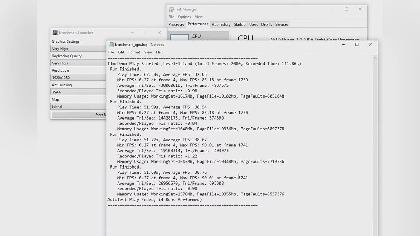Minimize the Task Manager window

coord(332,9)
